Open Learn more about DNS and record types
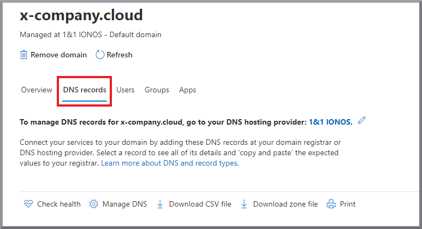Viewport: 422px width, 229px height. coord(170,163)
